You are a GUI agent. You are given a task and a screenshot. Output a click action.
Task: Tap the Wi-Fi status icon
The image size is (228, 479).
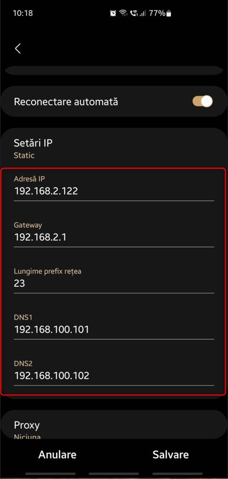click(x=123, y=14)
